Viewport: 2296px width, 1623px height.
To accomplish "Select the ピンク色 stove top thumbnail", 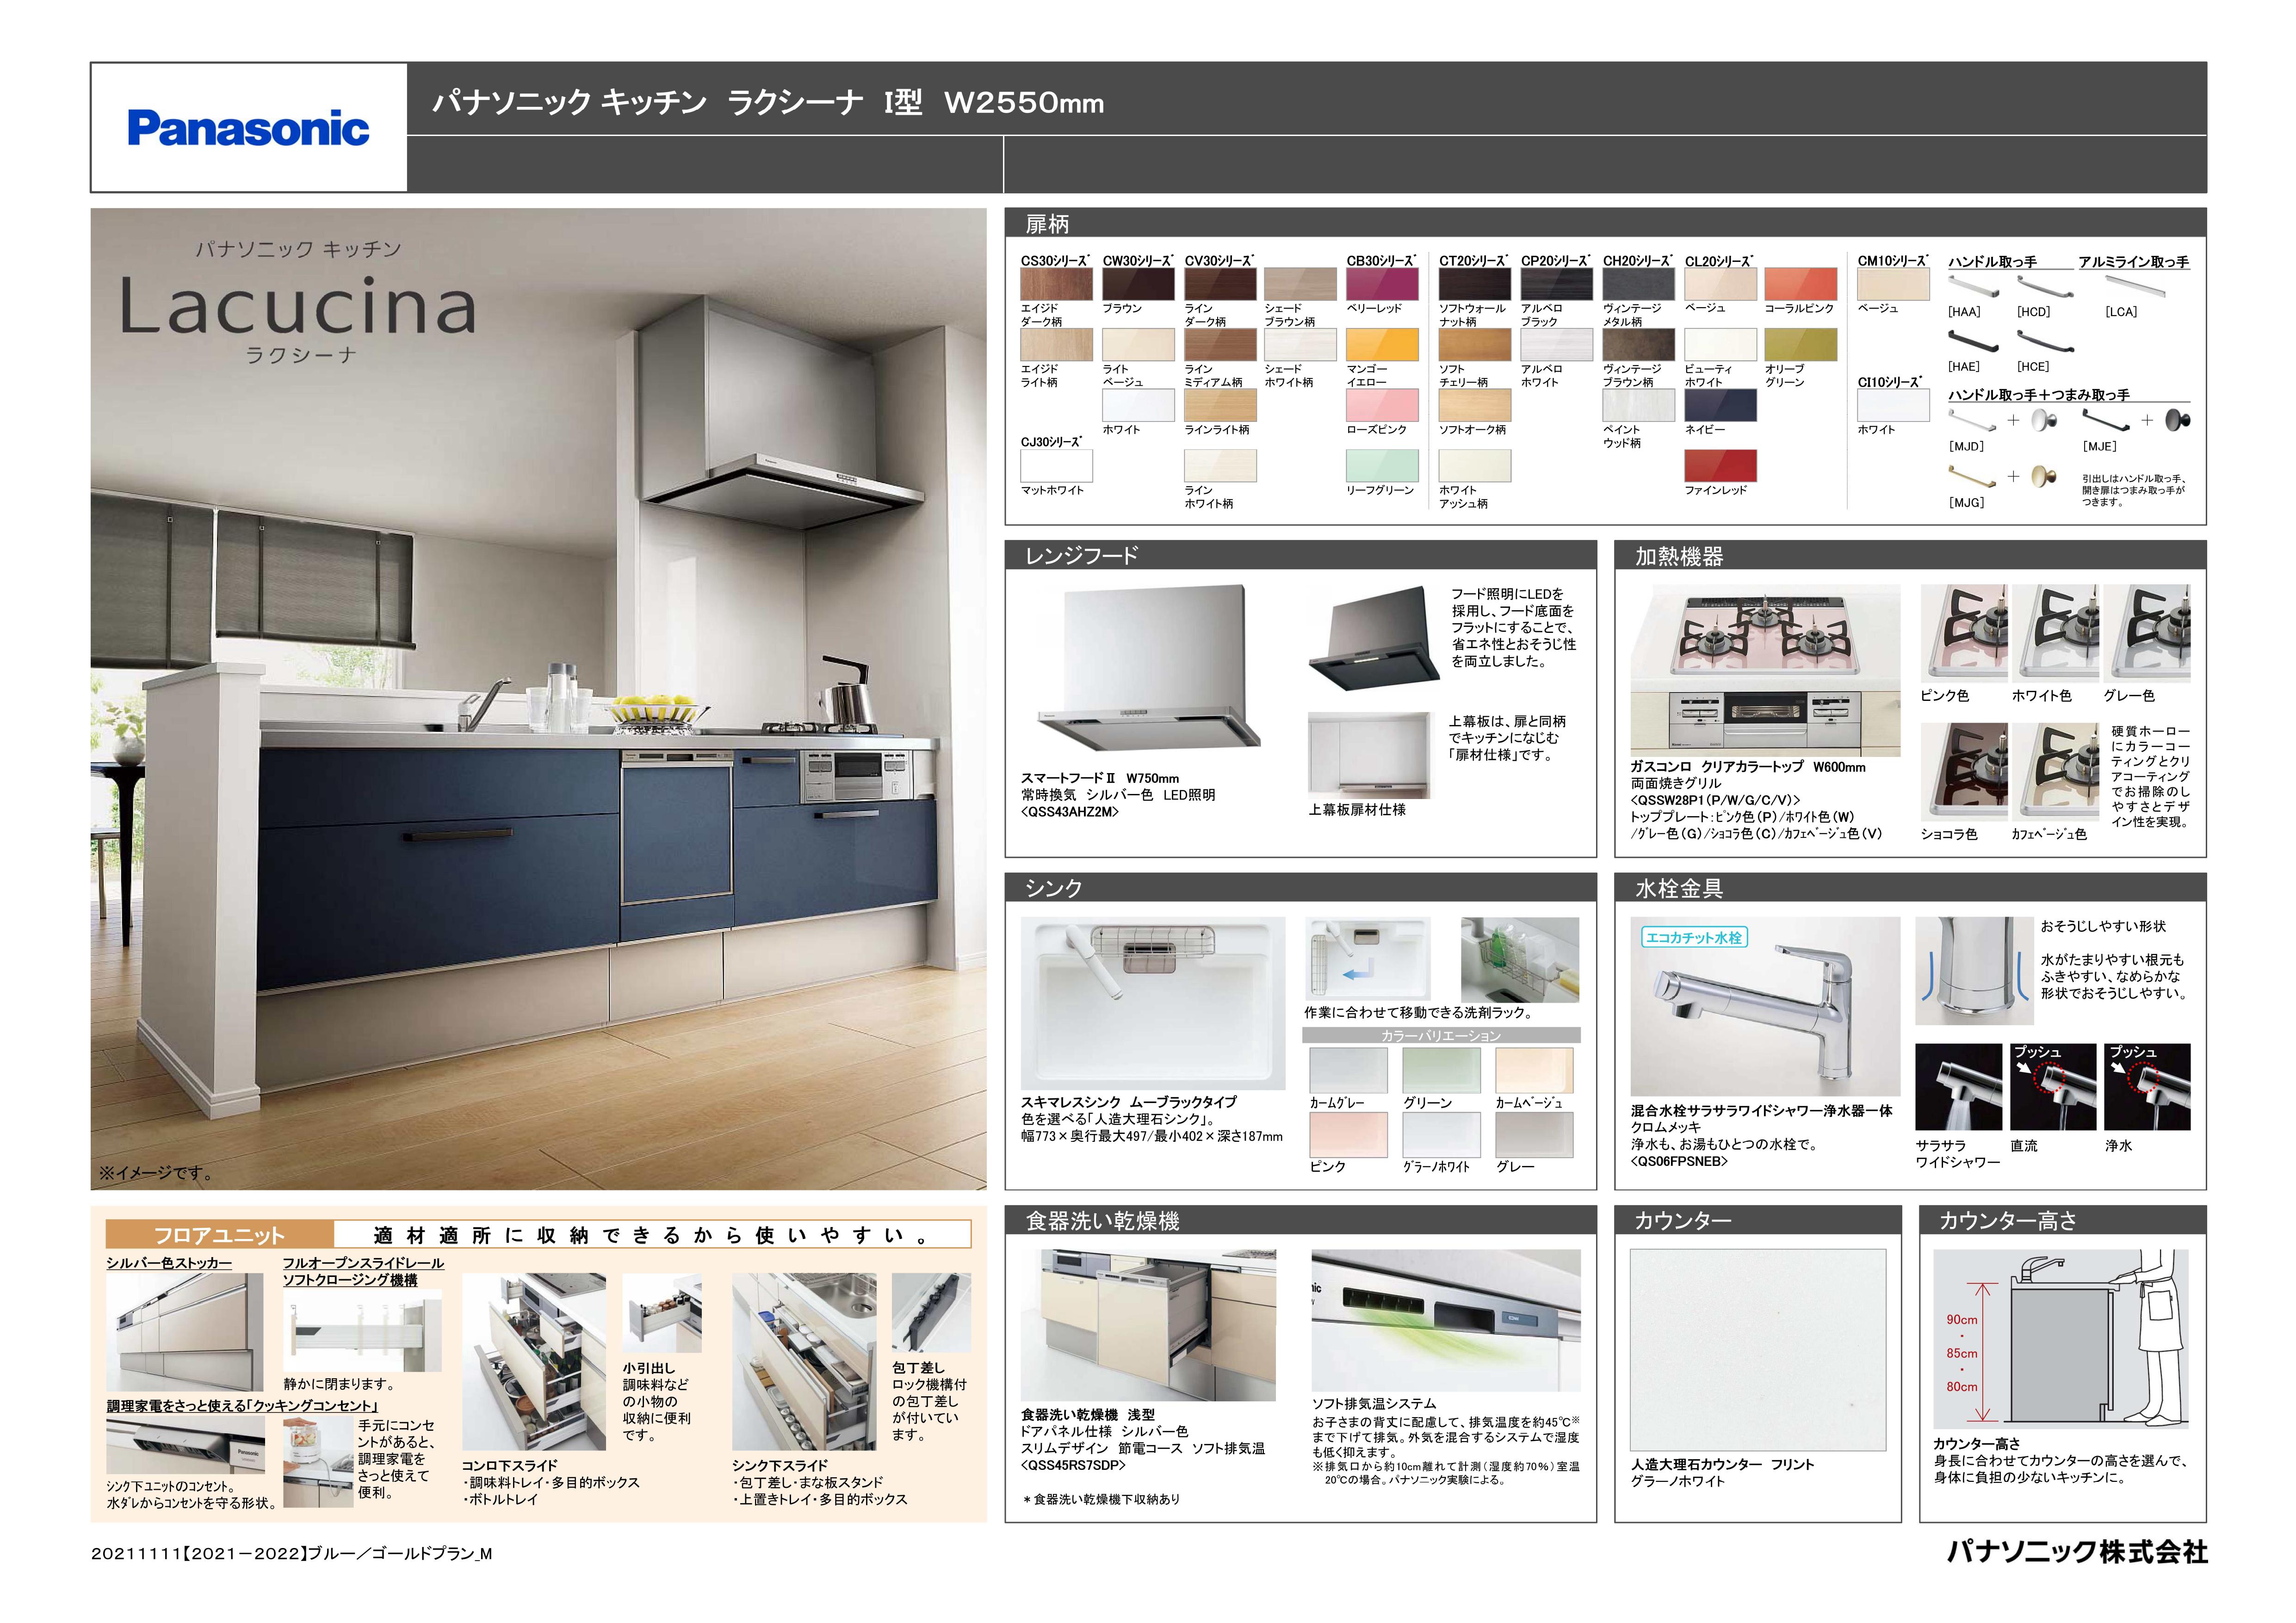I will [1964, 634].
